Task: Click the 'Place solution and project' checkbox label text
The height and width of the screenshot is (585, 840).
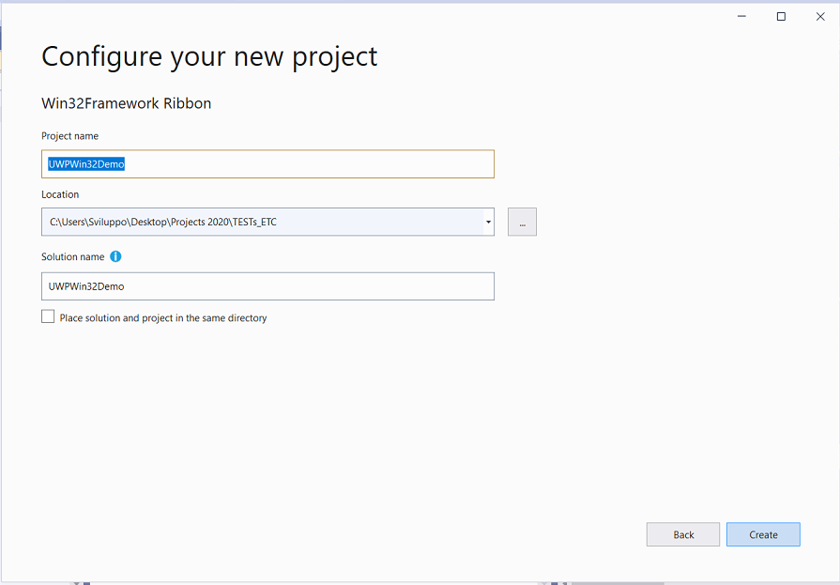Action: (x=163, y=318)
